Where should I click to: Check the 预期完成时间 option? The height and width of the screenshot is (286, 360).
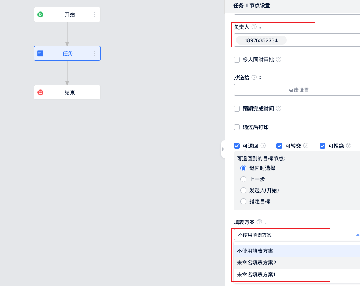[237, 109]
